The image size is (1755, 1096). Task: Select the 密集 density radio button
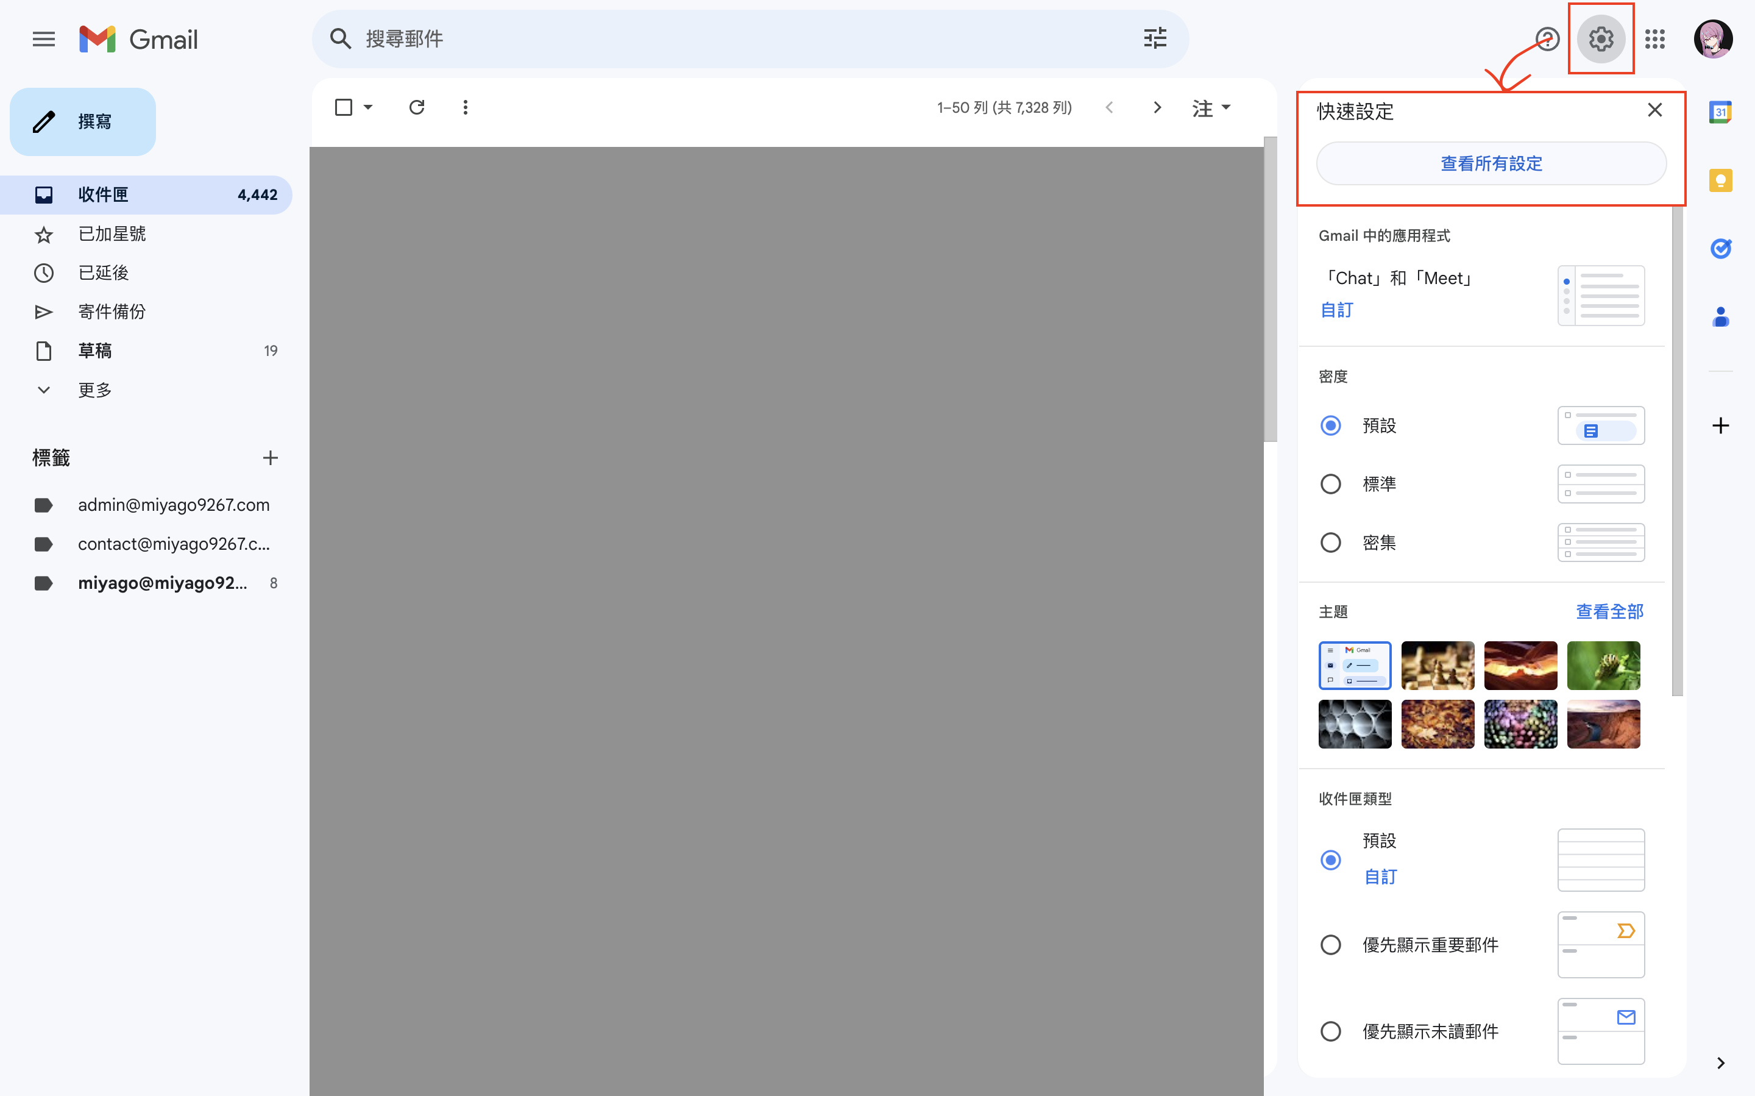[x=1330, y=542]
